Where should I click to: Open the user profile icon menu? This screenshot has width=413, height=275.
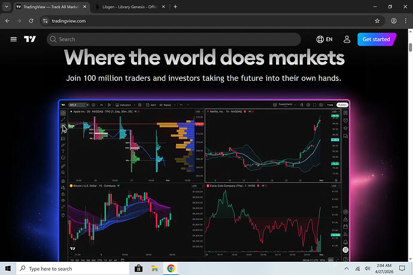tap(347, 39)
